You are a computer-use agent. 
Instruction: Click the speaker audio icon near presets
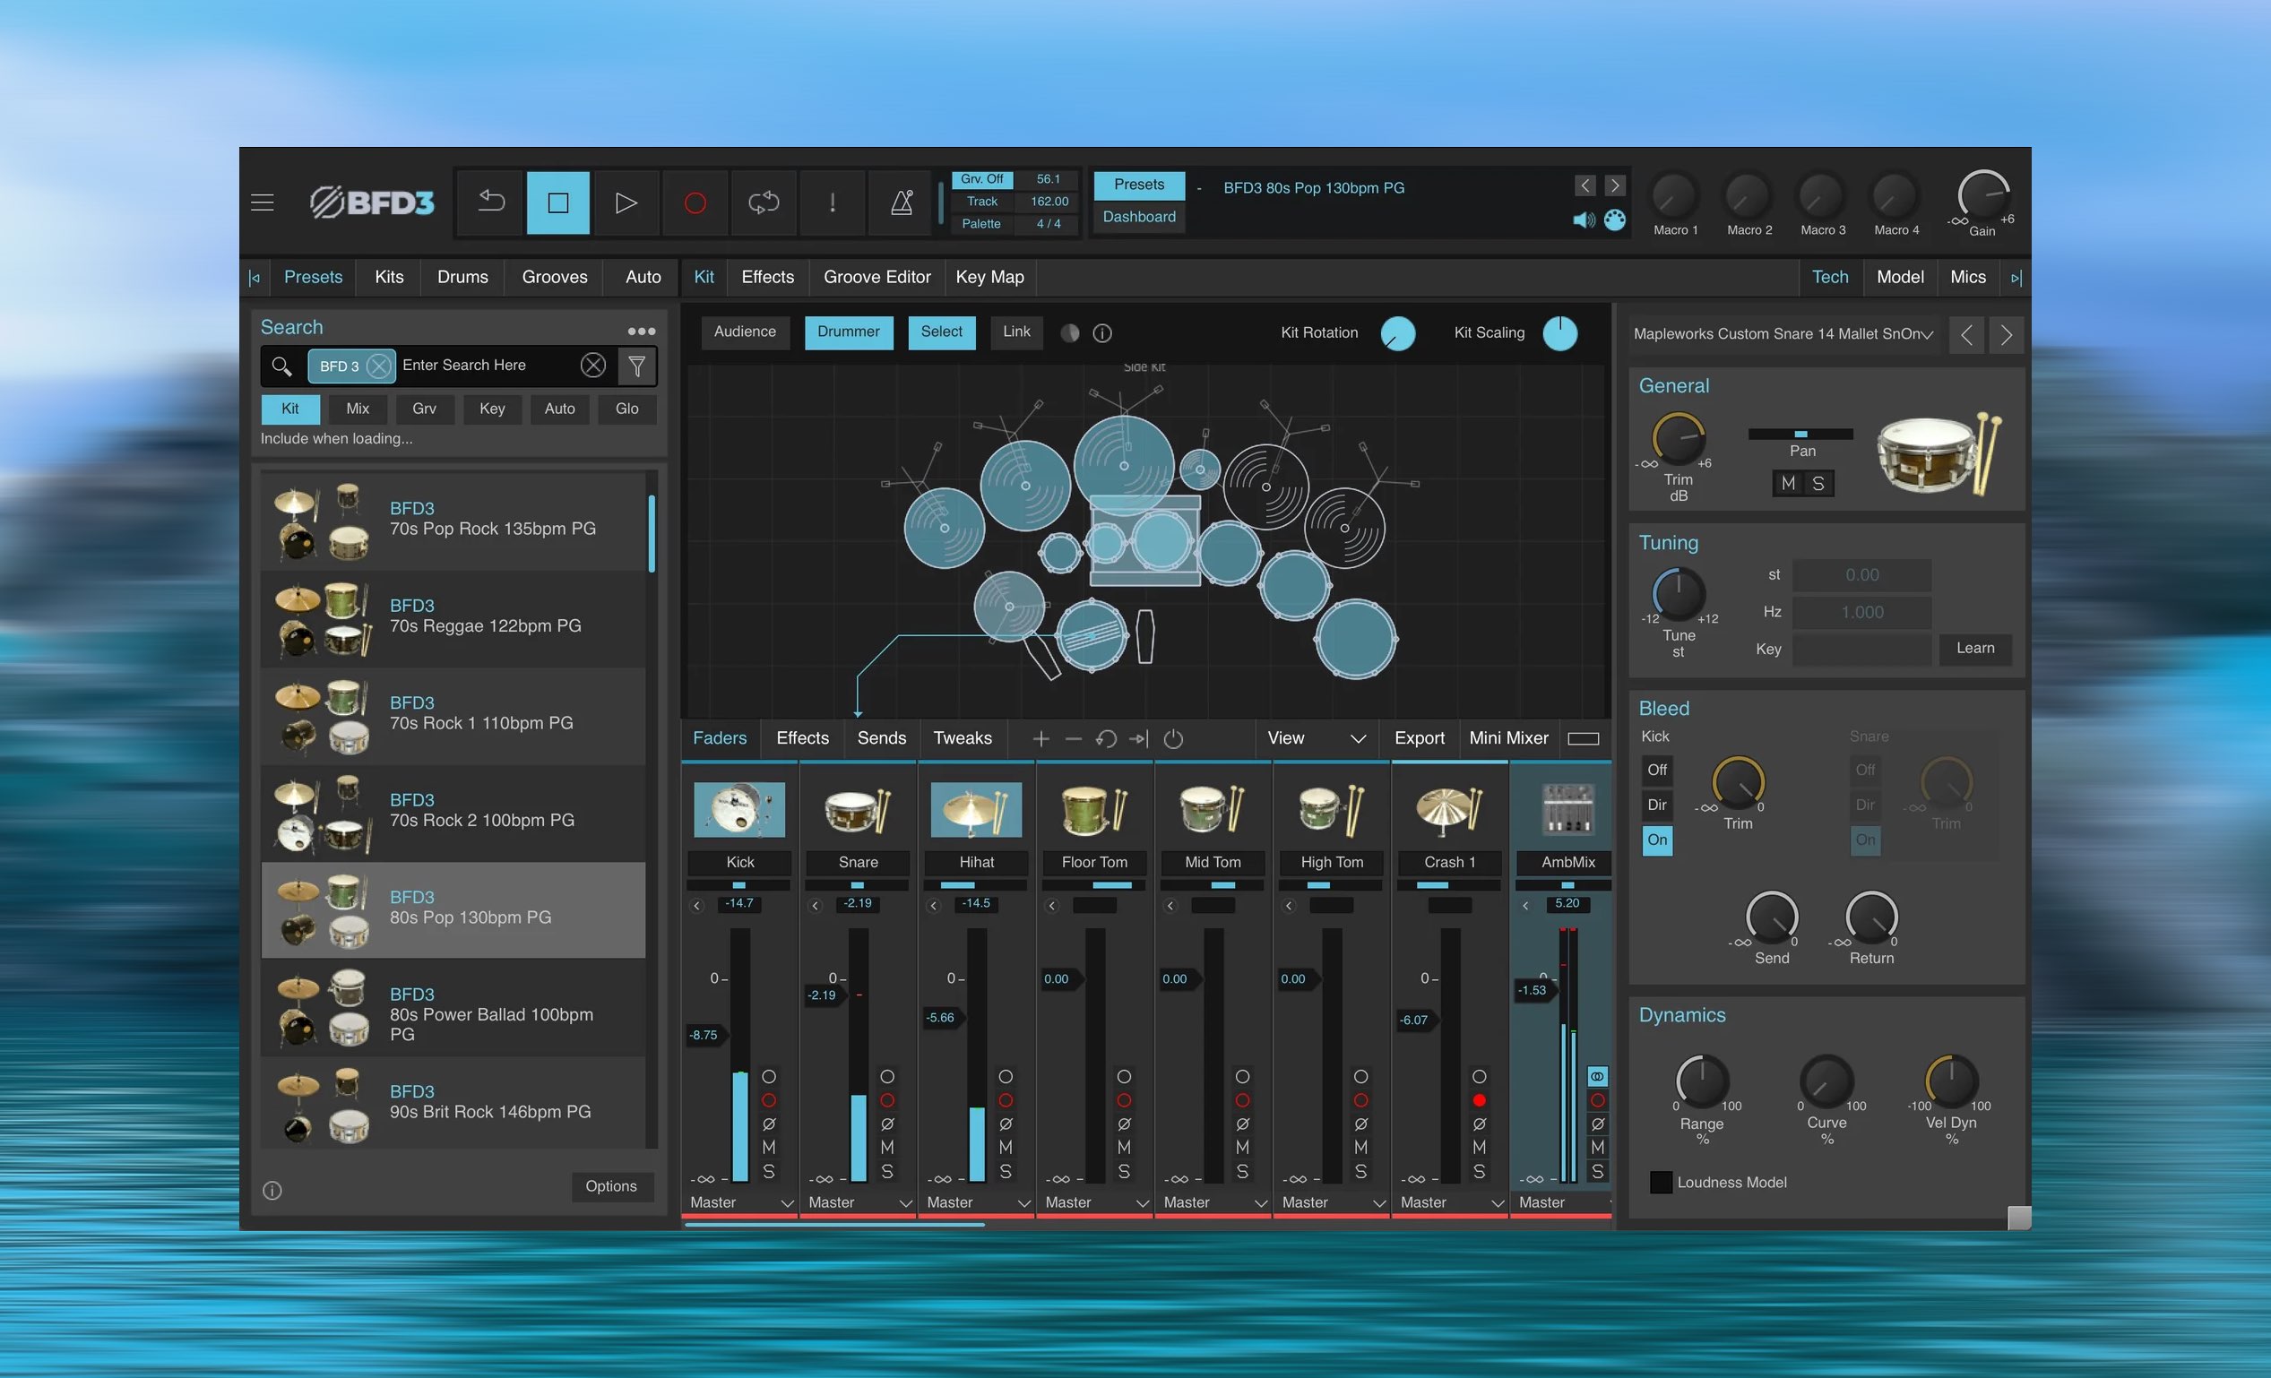(x=1583, y=220)
